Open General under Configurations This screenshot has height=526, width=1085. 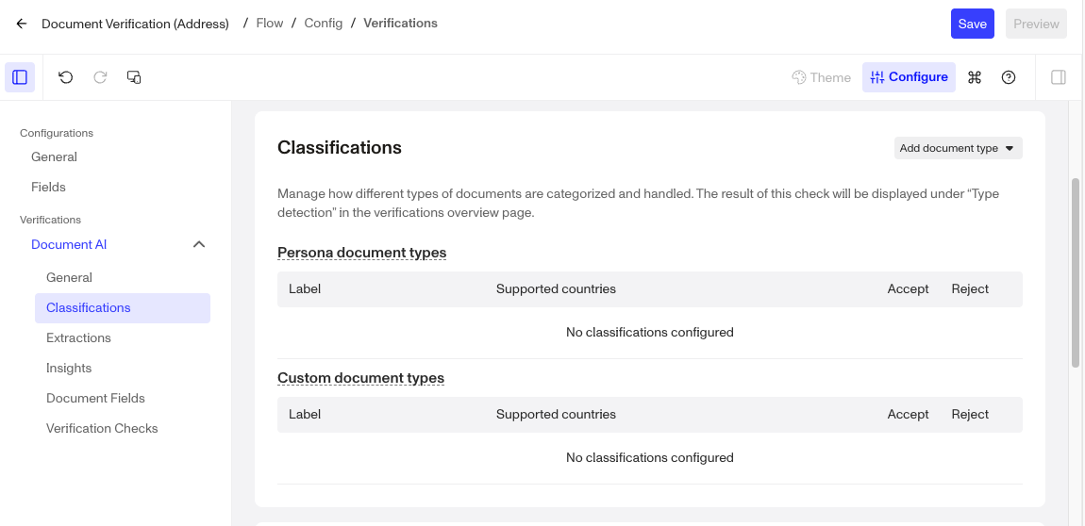(x=54, y=156)
